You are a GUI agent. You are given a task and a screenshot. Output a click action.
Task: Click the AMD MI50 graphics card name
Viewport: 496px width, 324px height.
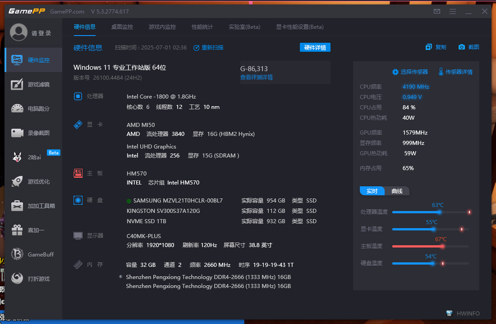141,125
